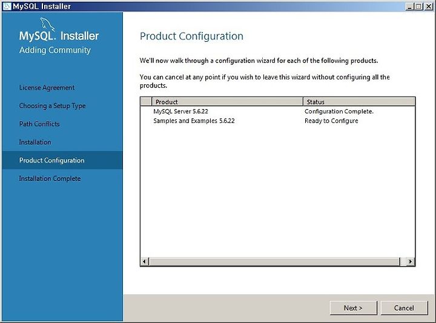Minimize the MySQL Installer window
This screenshot has width=436, height=323.
click(409, 7)
